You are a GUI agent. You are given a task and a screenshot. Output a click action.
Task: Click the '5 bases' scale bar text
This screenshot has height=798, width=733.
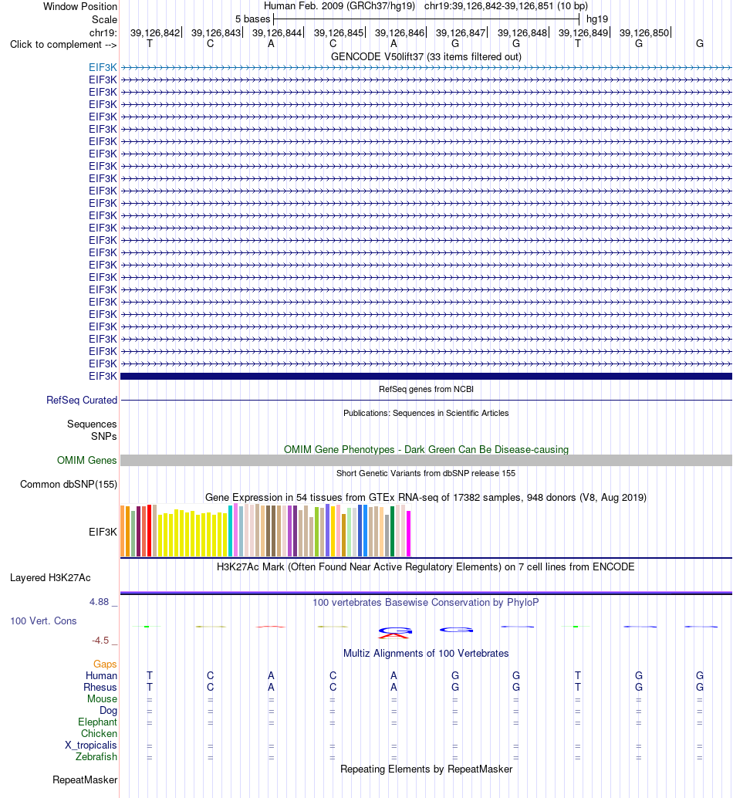tap(253, 19)
